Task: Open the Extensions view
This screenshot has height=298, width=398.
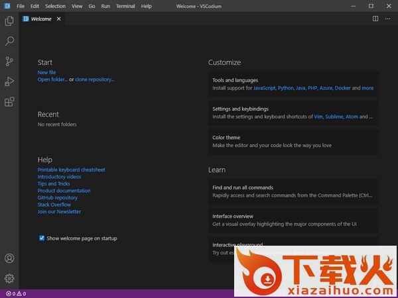Action: coord(9,102)
